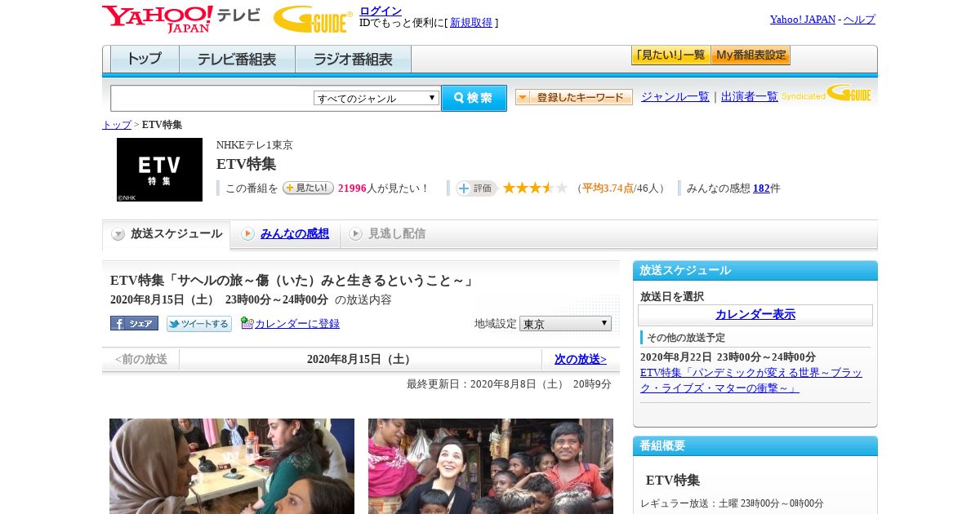Expand 登録したキーワード dropdown

click(574, 97)
